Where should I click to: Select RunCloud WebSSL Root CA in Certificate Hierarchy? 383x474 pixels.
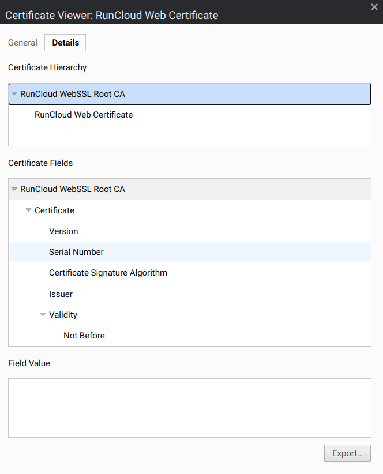tap(190, 94)
